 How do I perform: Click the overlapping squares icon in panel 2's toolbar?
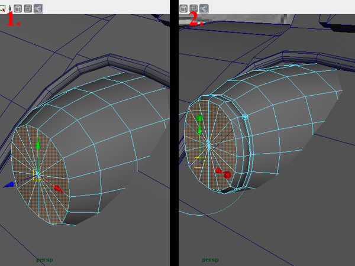(193, 9)
